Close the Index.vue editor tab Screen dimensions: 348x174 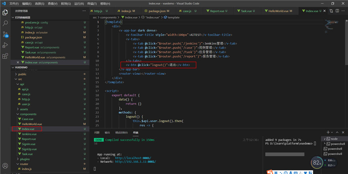click(x=324, y=11)
